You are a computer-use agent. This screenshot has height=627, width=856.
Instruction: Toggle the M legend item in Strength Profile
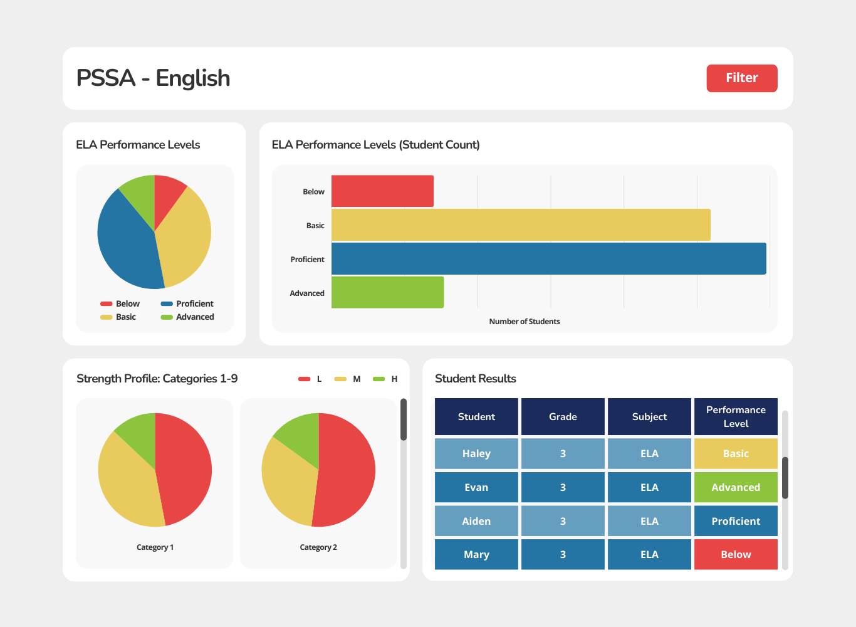pyautogui.click(x=347, y=379)
